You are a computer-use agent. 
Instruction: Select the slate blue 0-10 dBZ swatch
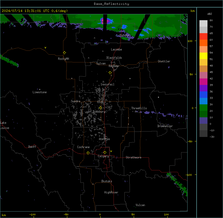[x=203, y=121]
